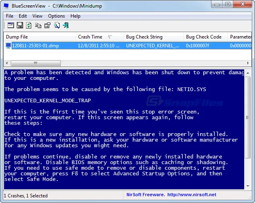Click the right arrow of horizontal scrollbar
This screenshot has width=255, height=203.
pyautogui.click(x=248, y=63)
